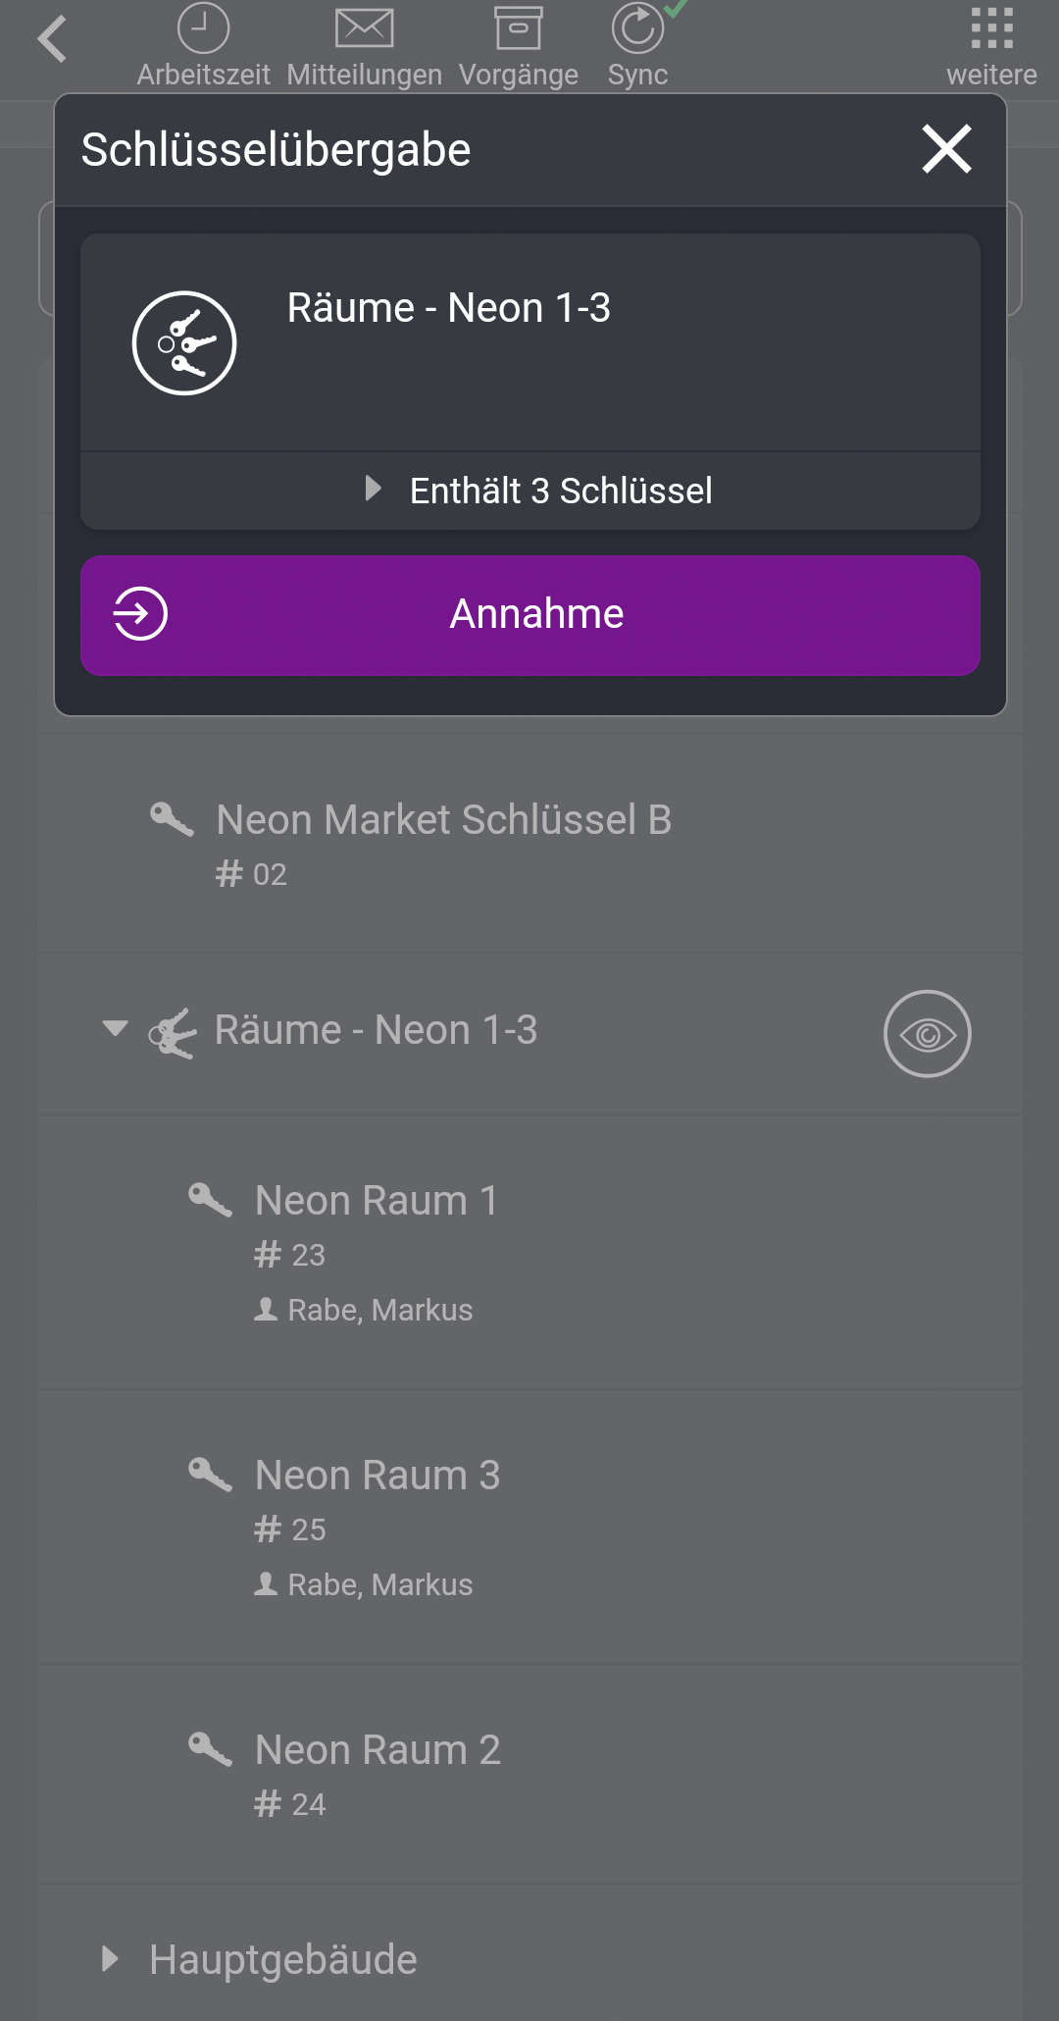The height and width of the screenshot is (2021, 1059).
Task: Click the green sync status checkmark
Action: pyautogui.click(x=675, y=10)
